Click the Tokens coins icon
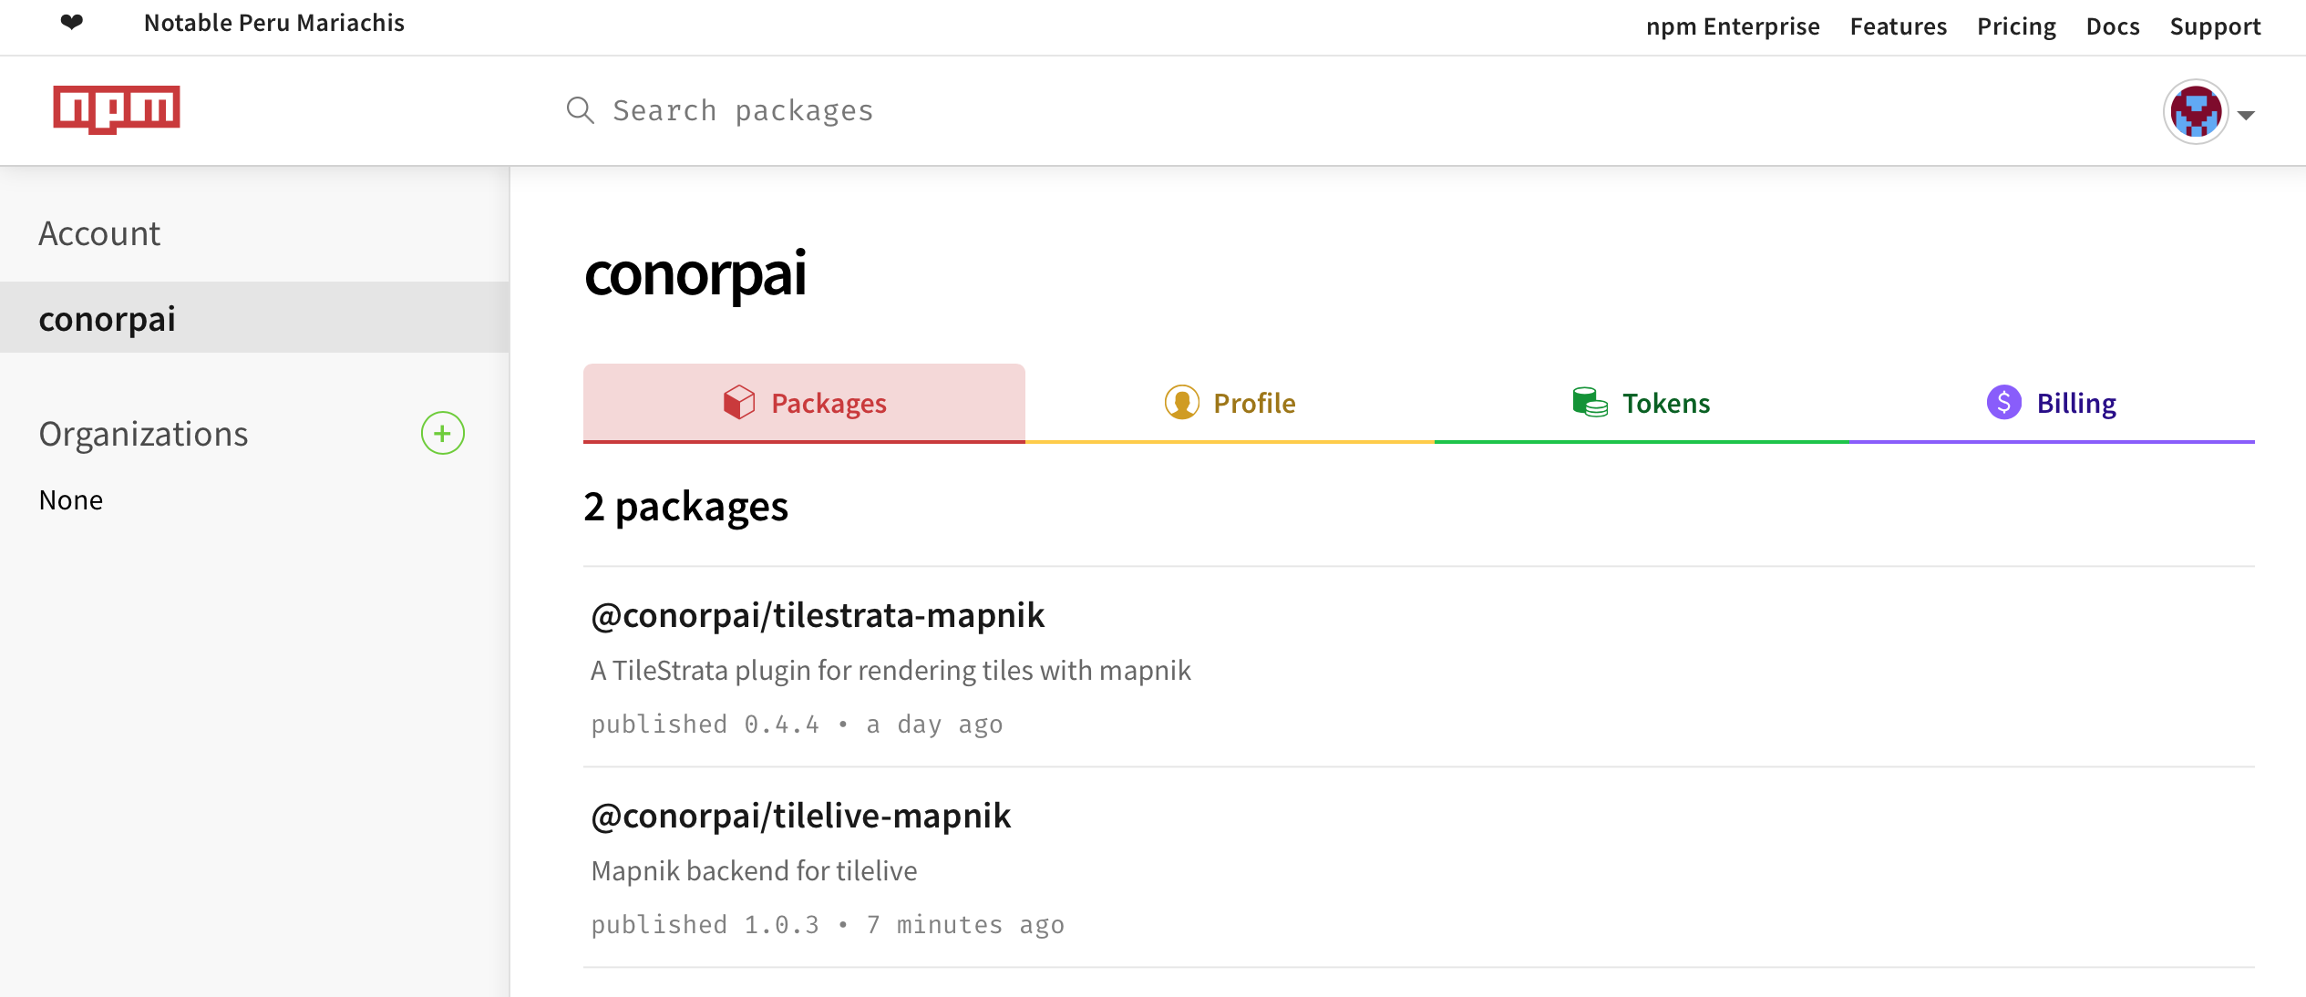The height and width of the screenshot is (997, 2306). coord(1590,402)
